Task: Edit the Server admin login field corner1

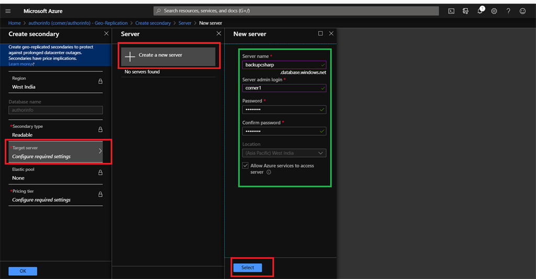Action: [284, 88]
